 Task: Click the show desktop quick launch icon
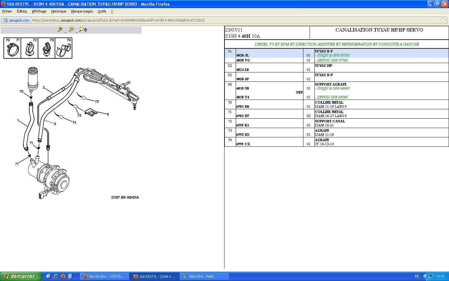[48, 276]
